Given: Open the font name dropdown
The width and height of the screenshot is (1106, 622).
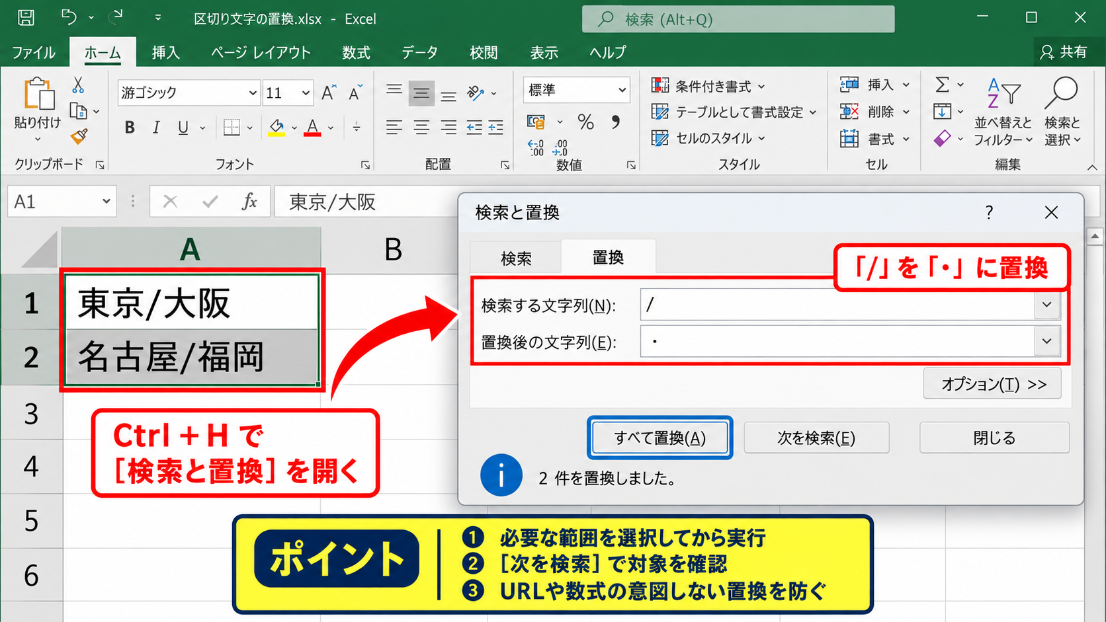Looking at the screenshot, I should tap(252, 93).
